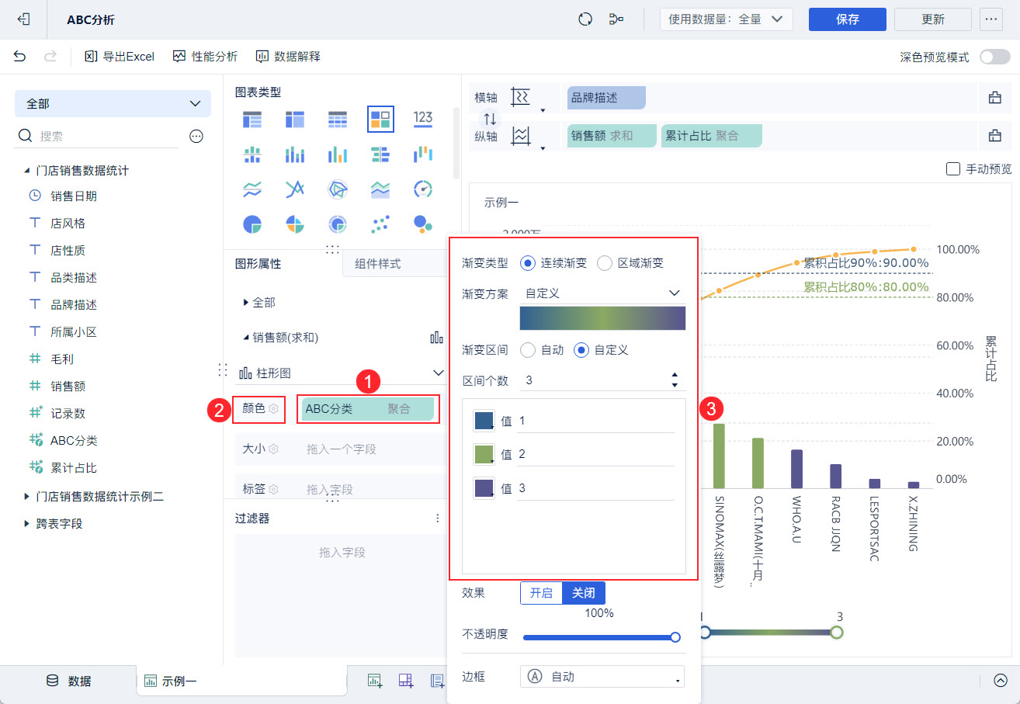The width and height of the screenshot is (1020, 704).
Task: Expand the 全部 section under 图形属性
Action: [247, 303]
